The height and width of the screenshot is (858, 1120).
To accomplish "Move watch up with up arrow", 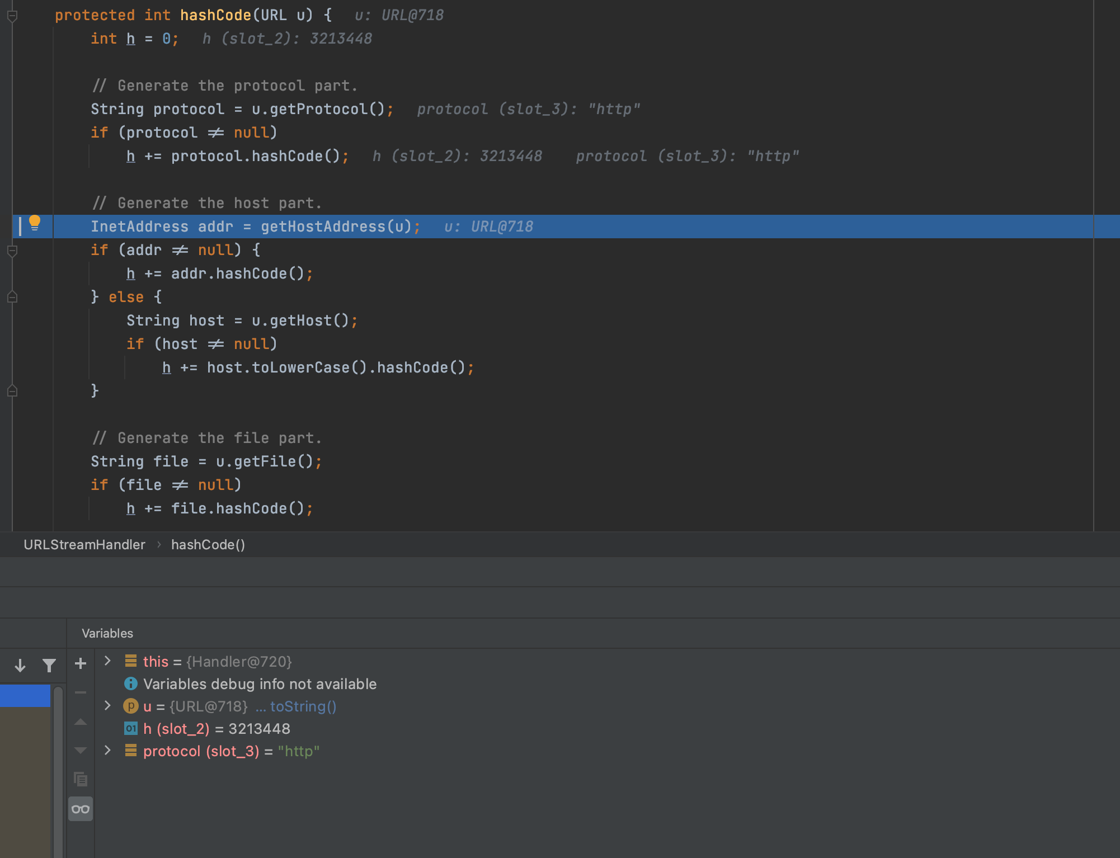I will pyautogui.click(x=81, y=722).
